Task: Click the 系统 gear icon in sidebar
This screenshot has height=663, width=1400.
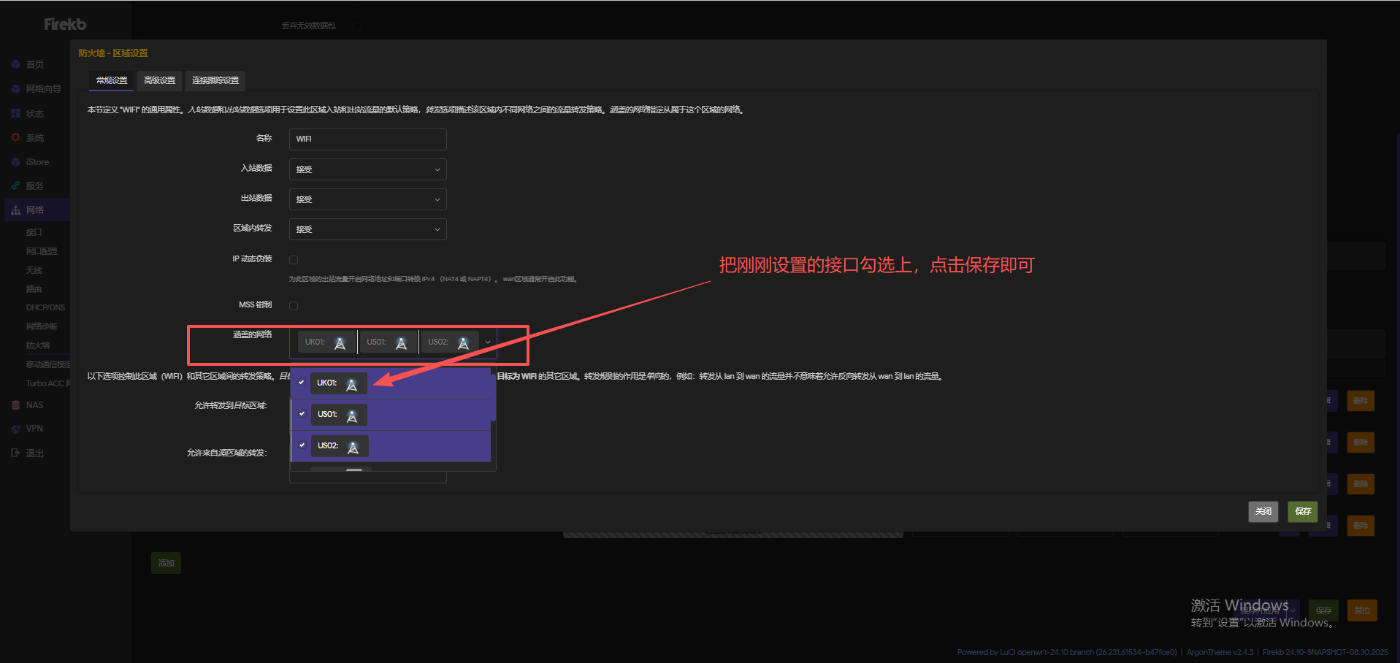Action: point(16,137)
